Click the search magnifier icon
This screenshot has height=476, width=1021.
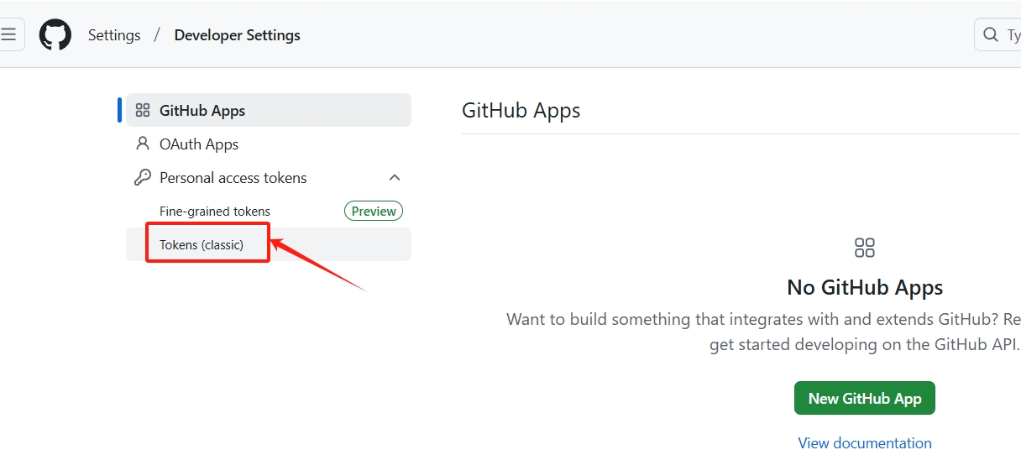point(991,35)
